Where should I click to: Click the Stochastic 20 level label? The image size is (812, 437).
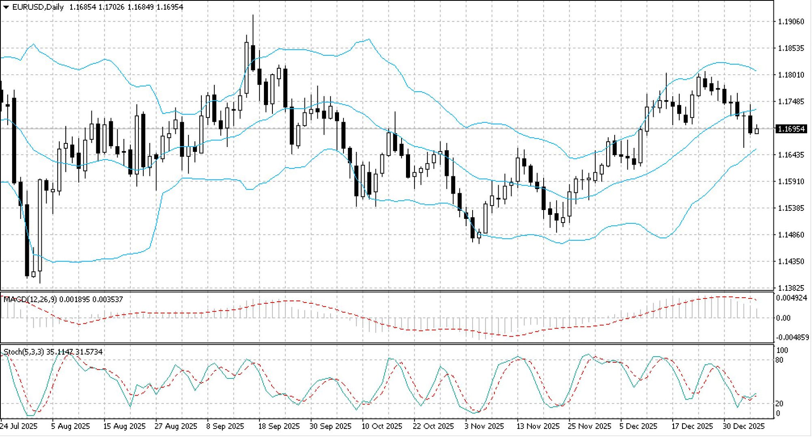779,403
